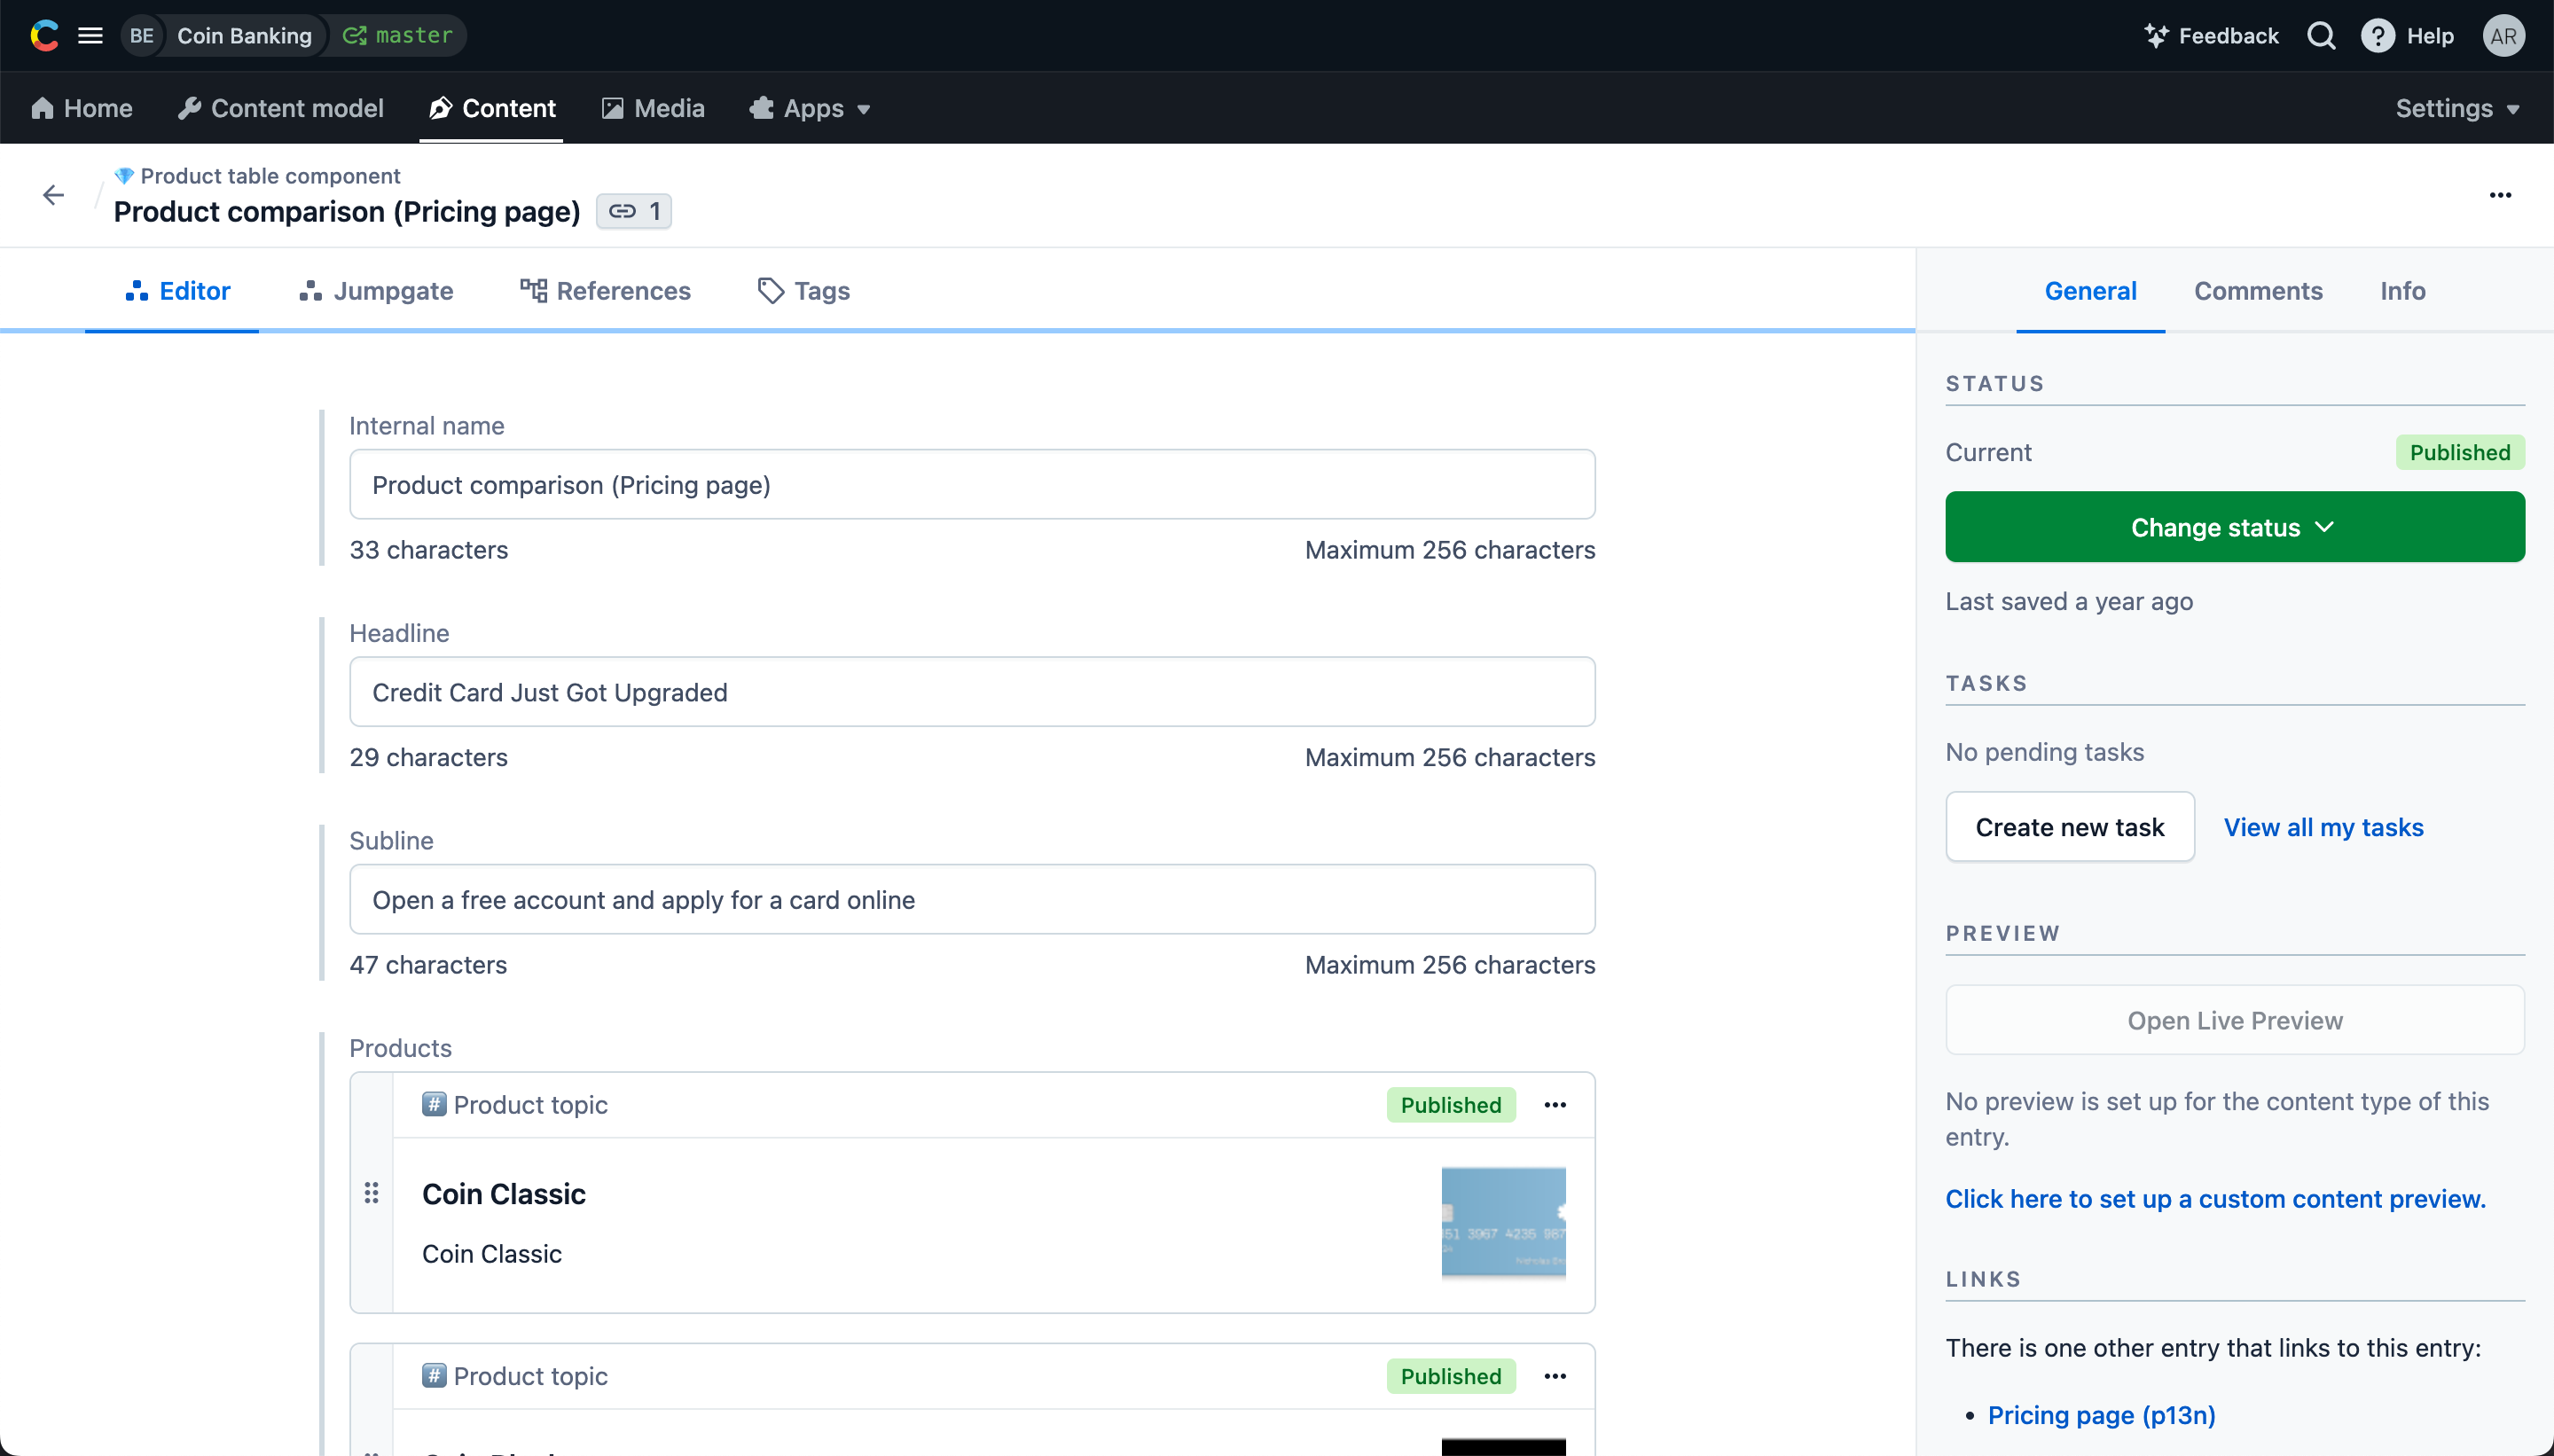Screen dimensions: 2554x1456
Task: Click the three-dot menu icon on first Product topic
Action: click(x=1555, y=1105)
